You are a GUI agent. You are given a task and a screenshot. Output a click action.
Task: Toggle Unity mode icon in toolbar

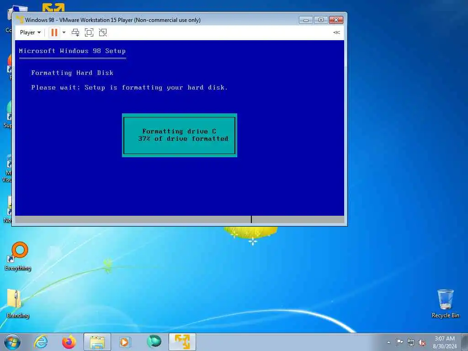(103, 32)
